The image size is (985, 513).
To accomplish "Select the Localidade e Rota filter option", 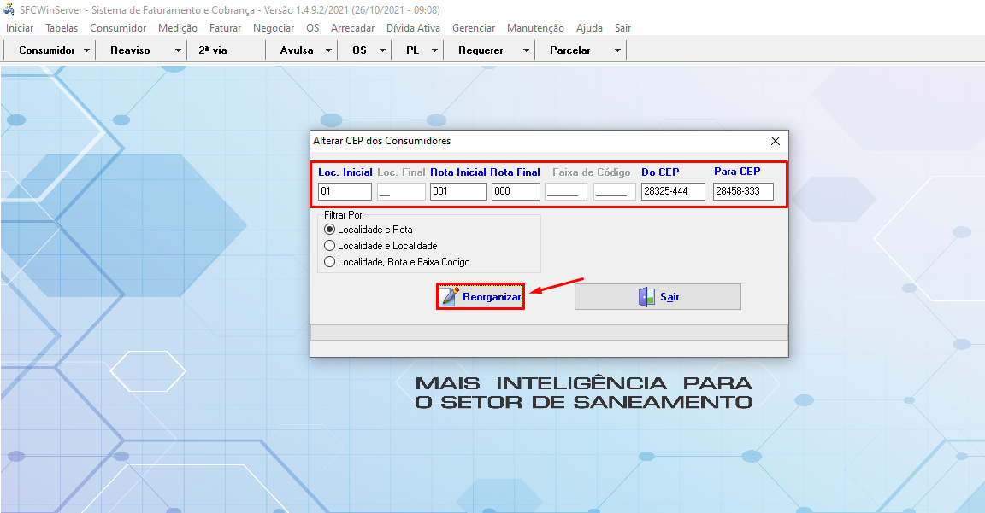I will pos(329,229).
